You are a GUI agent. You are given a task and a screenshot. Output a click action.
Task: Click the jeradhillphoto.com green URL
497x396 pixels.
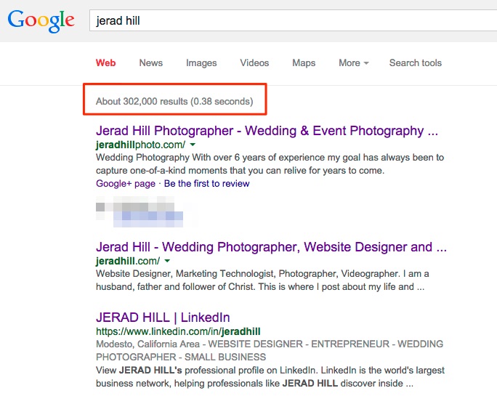point(140,145)
